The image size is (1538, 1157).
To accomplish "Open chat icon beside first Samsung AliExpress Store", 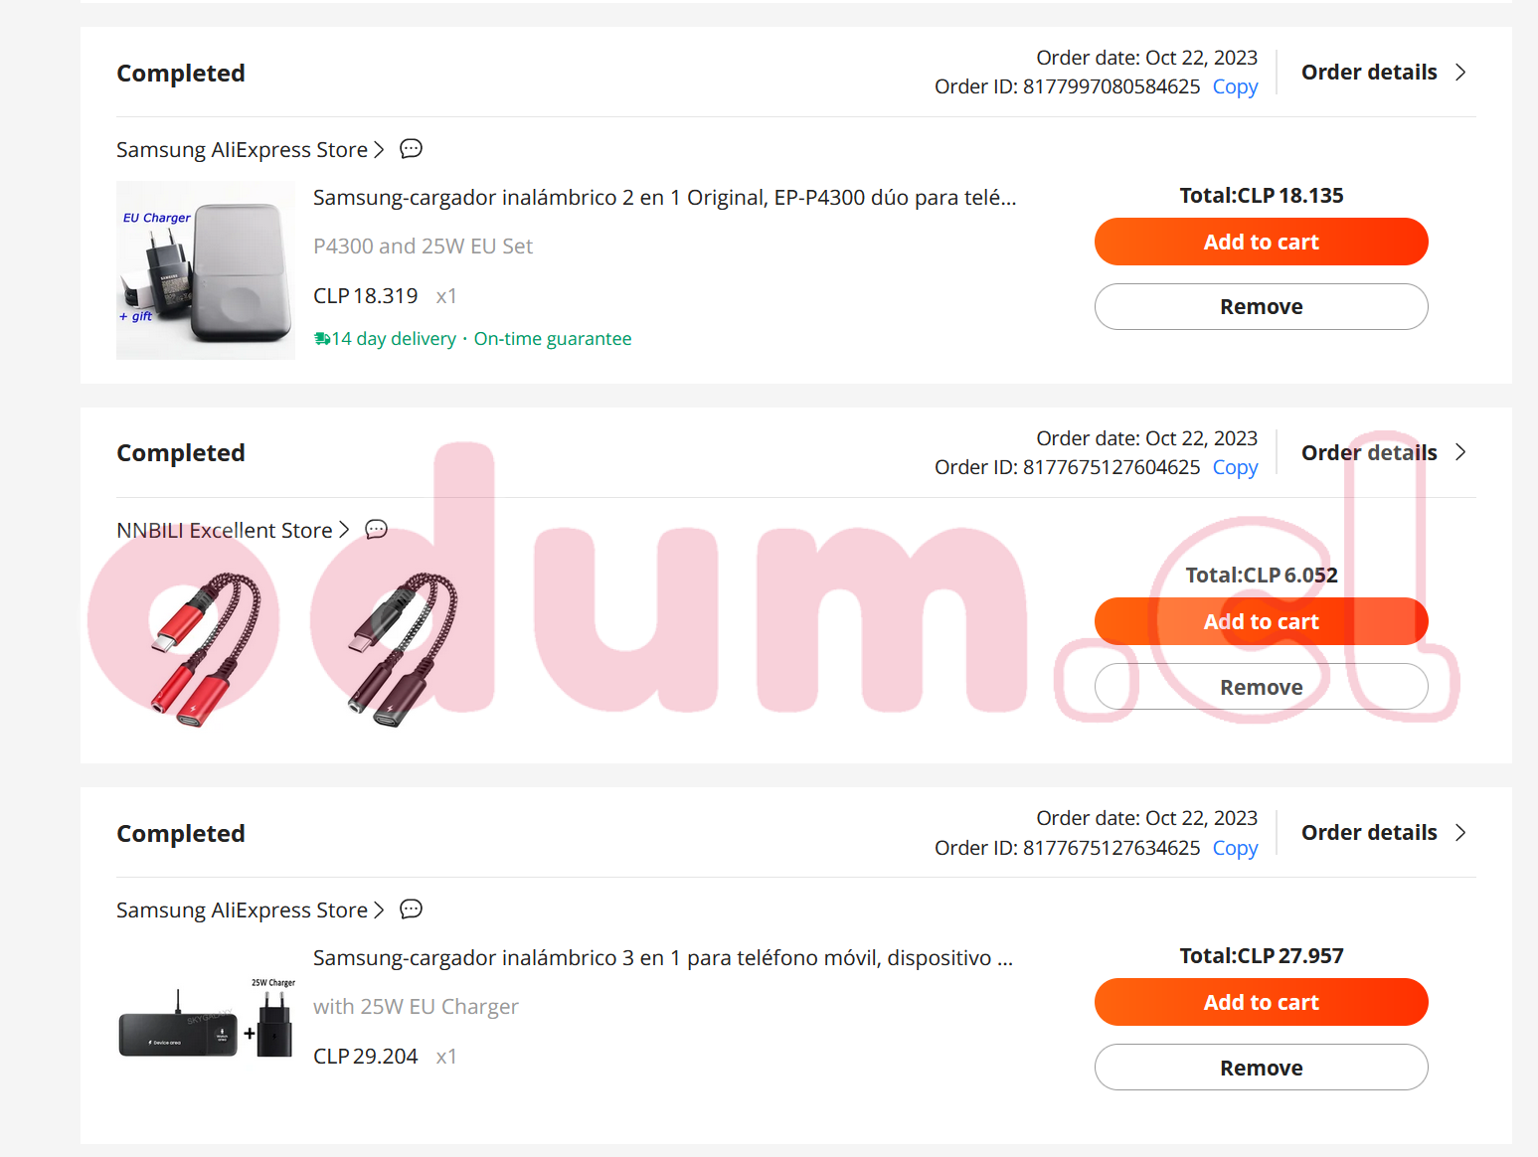I will pos(411,149).
